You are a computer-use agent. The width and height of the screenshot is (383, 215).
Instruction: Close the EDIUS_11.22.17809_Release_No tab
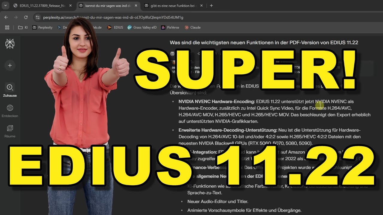[x=70, y=6]
